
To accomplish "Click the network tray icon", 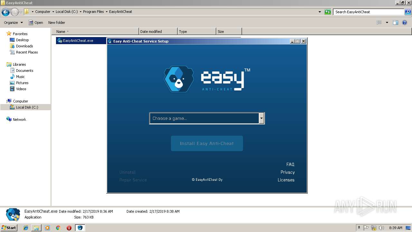I will click(x=374, y=228).
